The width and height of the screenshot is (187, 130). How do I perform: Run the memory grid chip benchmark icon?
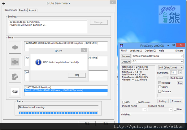15,62
